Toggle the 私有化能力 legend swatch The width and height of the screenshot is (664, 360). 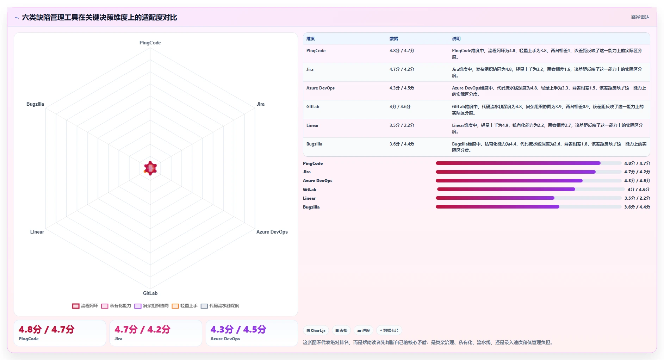pos(105,306)
